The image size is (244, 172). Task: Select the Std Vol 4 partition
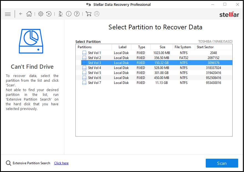point(154,68)
